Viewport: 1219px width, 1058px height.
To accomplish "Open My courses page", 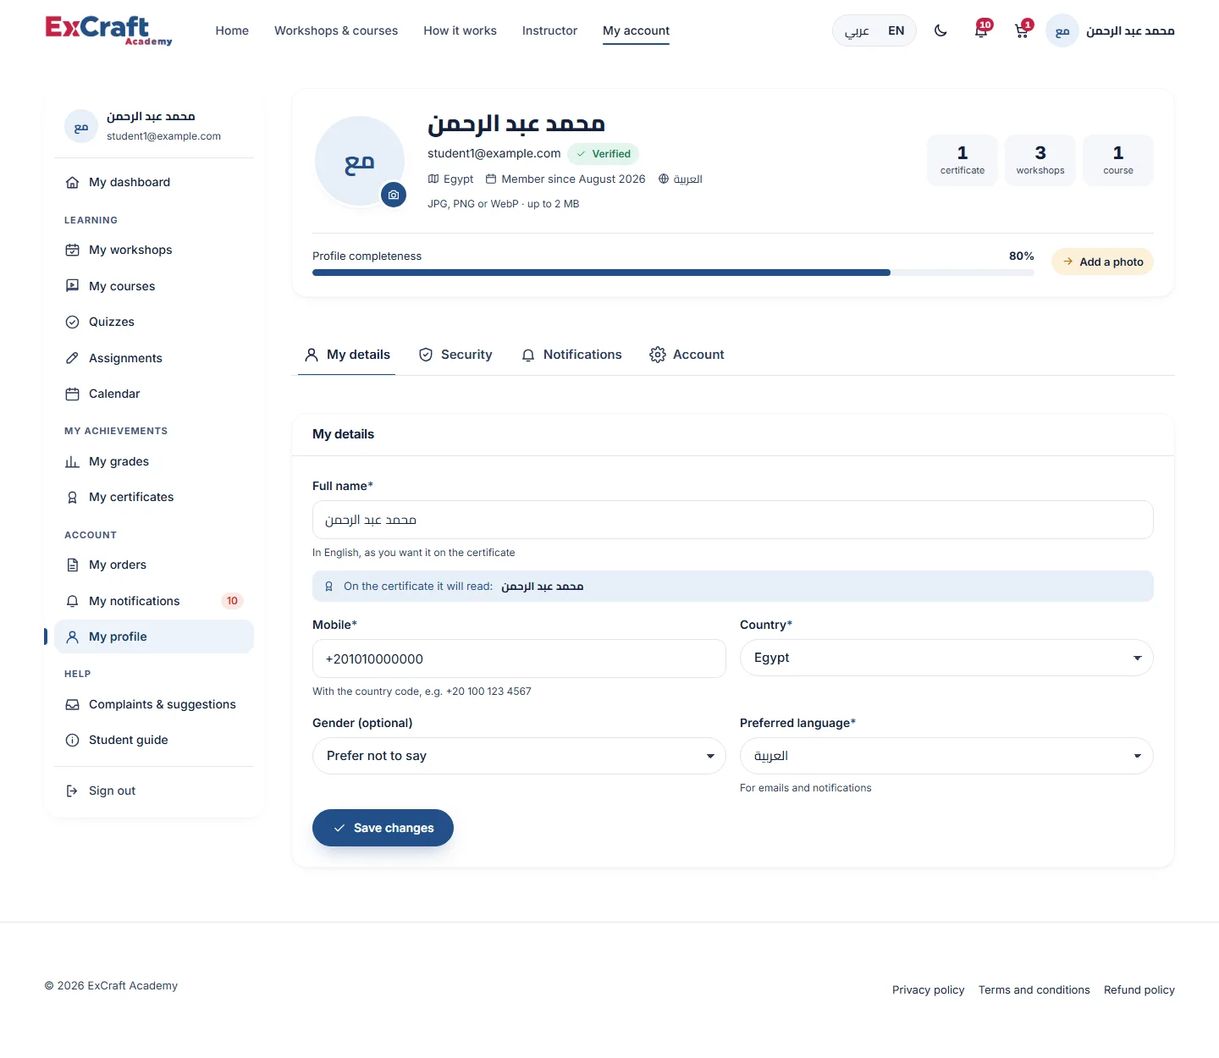I will click(154, 286).
